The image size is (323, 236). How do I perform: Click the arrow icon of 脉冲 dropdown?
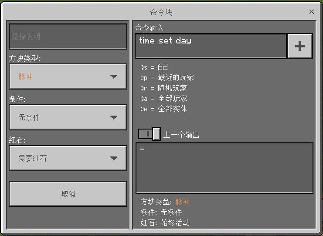point(114,76)
